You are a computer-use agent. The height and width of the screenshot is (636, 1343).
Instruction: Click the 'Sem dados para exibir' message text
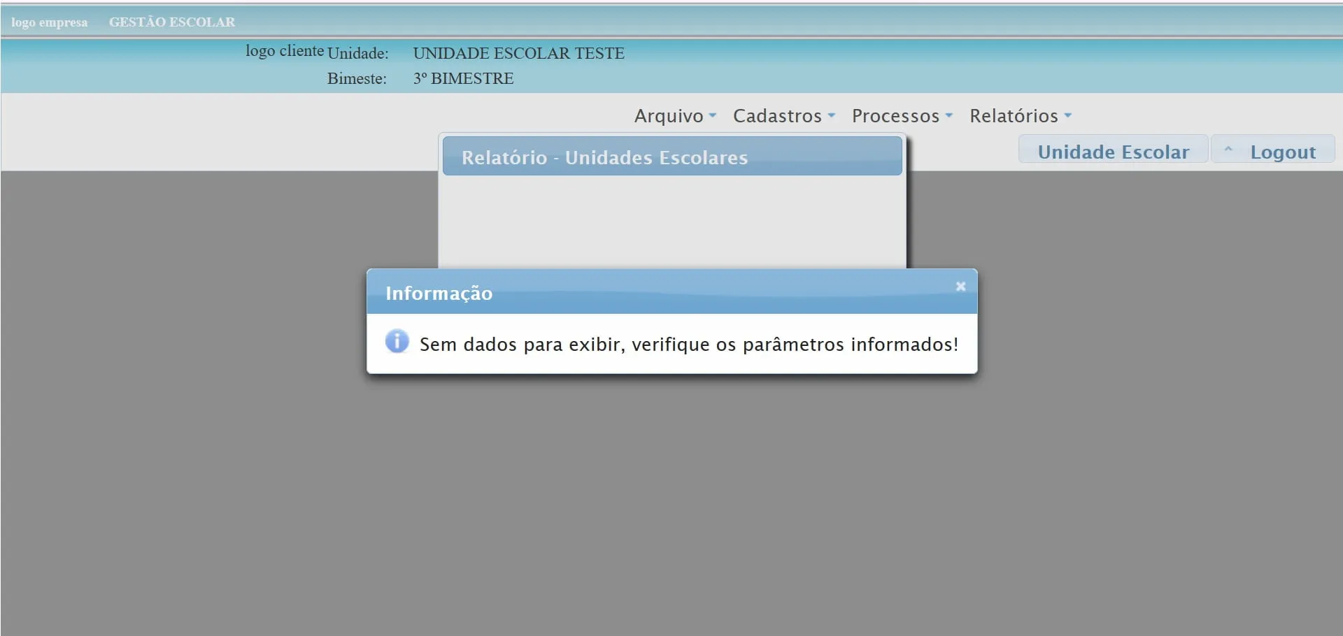click(x=689, y=345)
